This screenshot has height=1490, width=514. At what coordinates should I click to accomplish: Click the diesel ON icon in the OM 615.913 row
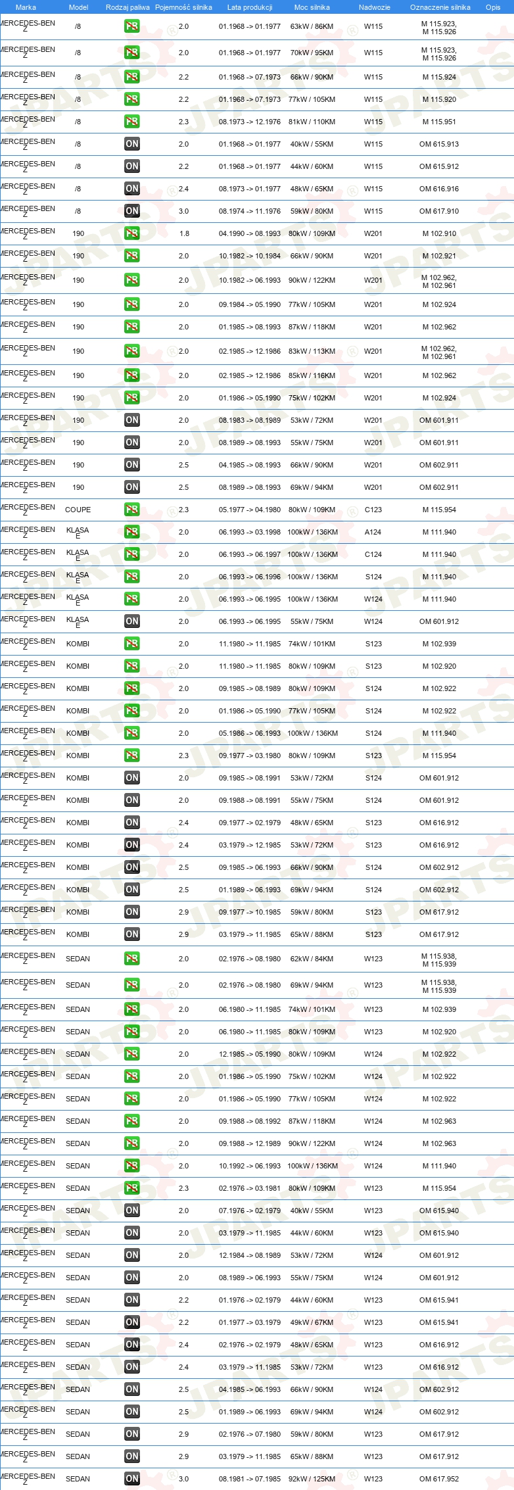132,144
